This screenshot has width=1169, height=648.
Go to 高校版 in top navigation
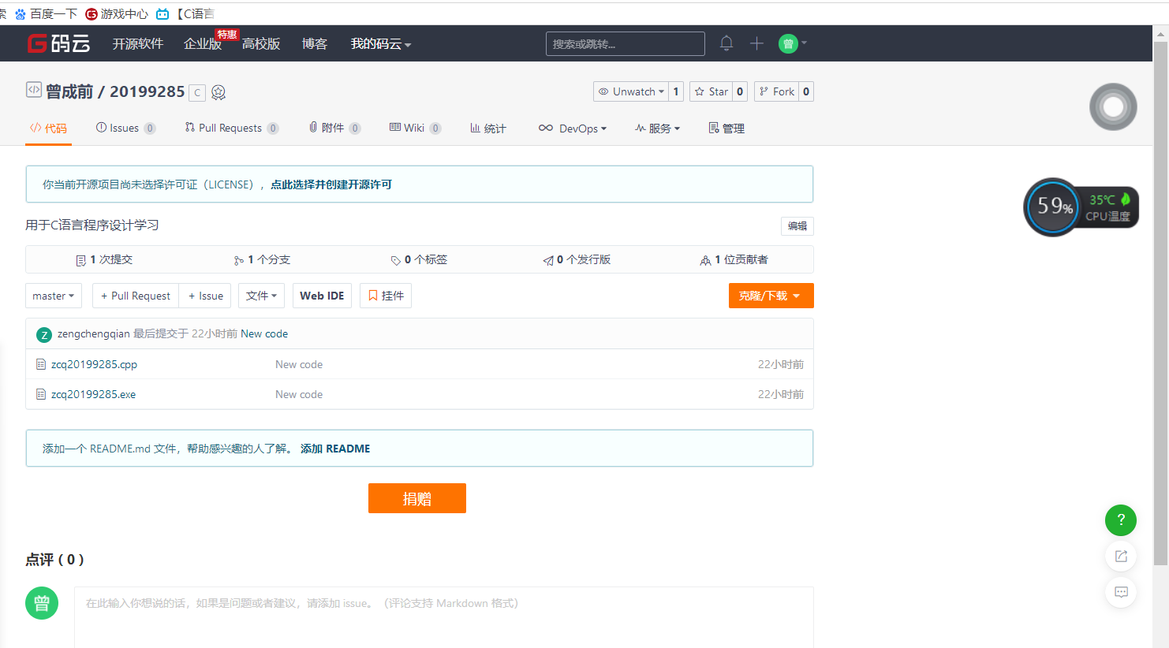click(261, 43)
